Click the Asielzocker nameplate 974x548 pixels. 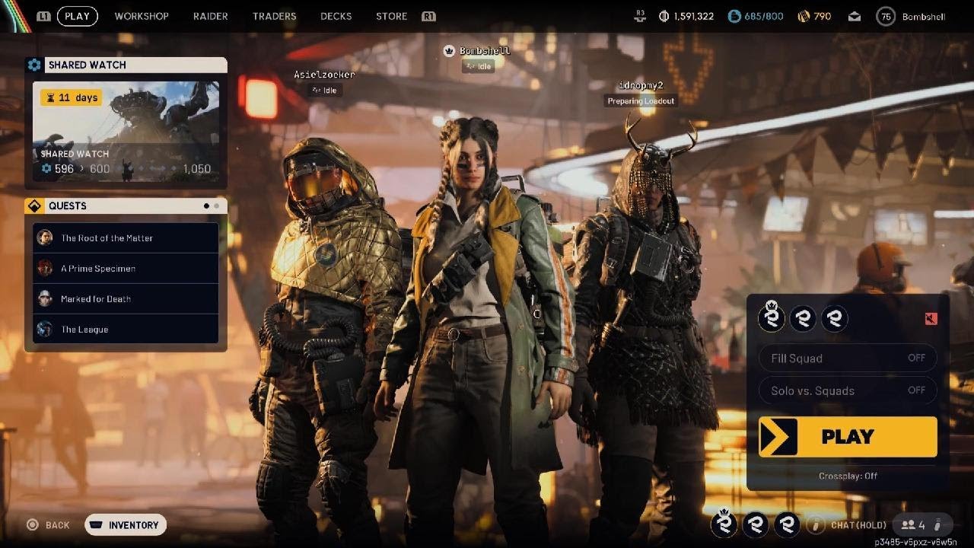coord(324,75)
